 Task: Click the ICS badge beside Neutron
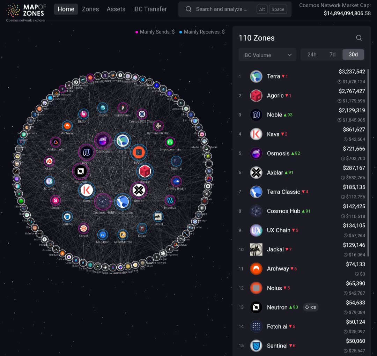tap(310, 307)
